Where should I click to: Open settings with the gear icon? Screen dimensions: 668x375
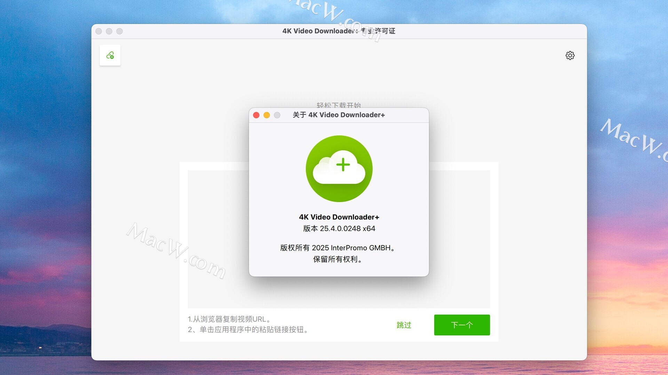(570, 56)
